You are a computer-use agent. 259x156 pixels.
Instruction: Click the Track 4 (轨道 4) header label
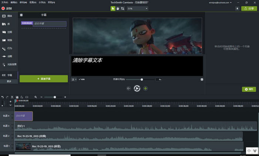point(6,116)
